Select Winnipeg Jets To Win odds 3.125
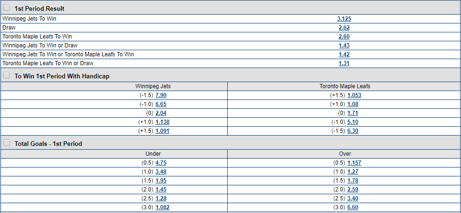The height and width of the screenshot is (213, 461). click(344, 19)
